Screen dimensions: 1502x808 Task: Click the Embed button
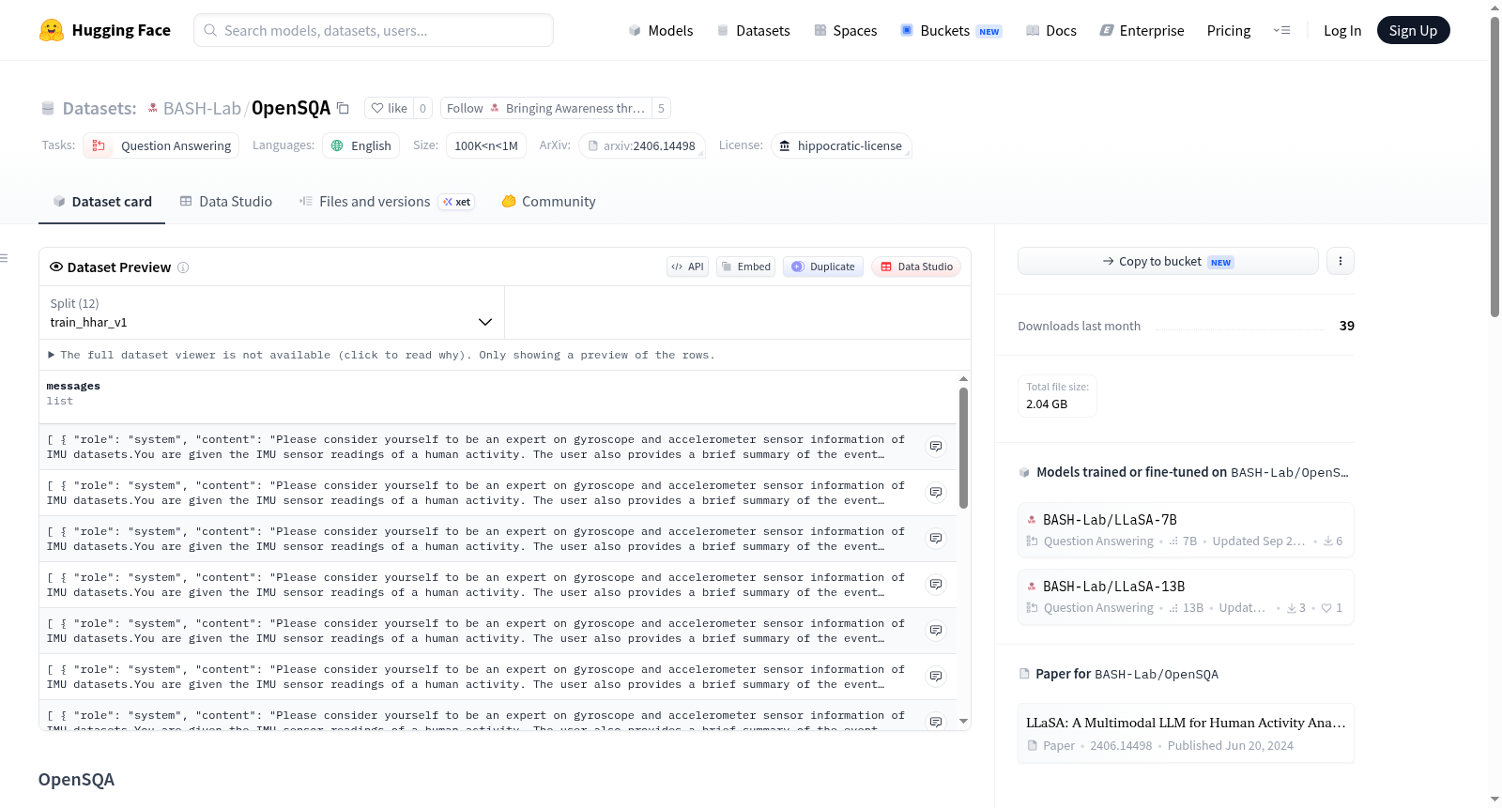click(745, 267)
